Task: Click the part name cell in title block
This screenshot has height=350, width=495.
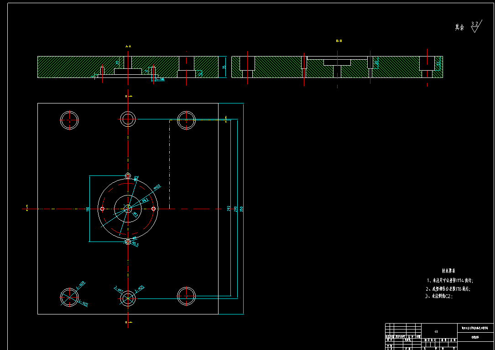Action: click(x=475, y=337)
